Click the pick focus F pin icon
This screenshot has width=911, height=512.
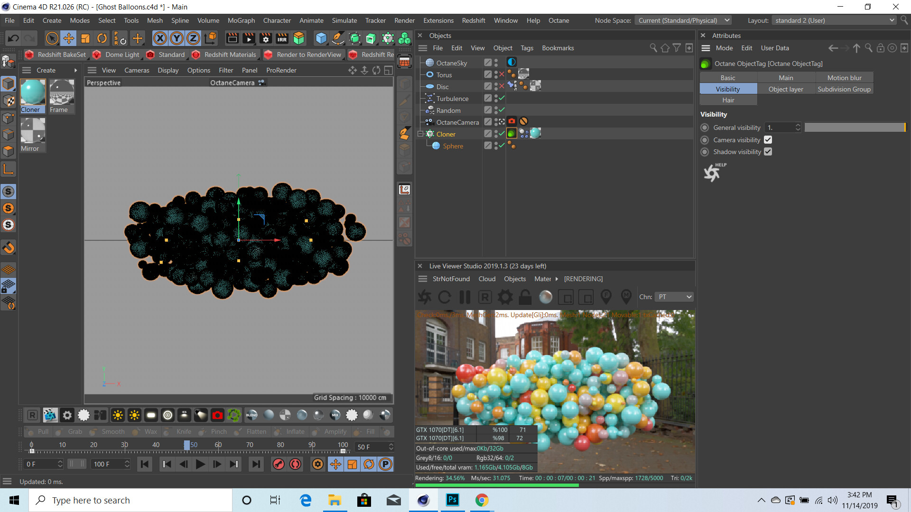click(x=606, y=297)
